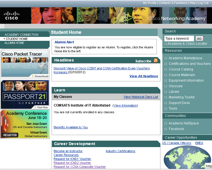Image resolution: width=212 pixels, height=170 pixels.
Task: Click View Now on Passport 21 banner
Action: click(41, 107)
